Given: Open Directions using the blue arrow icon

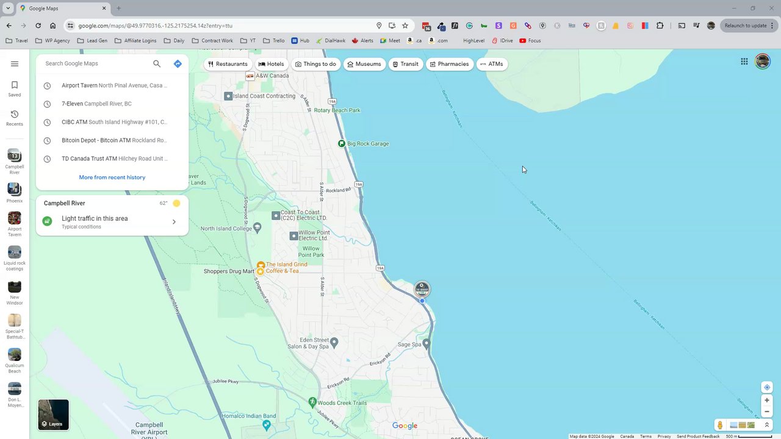Looking at the screenshot, I should pyautogui.click(x=178, y=63).
